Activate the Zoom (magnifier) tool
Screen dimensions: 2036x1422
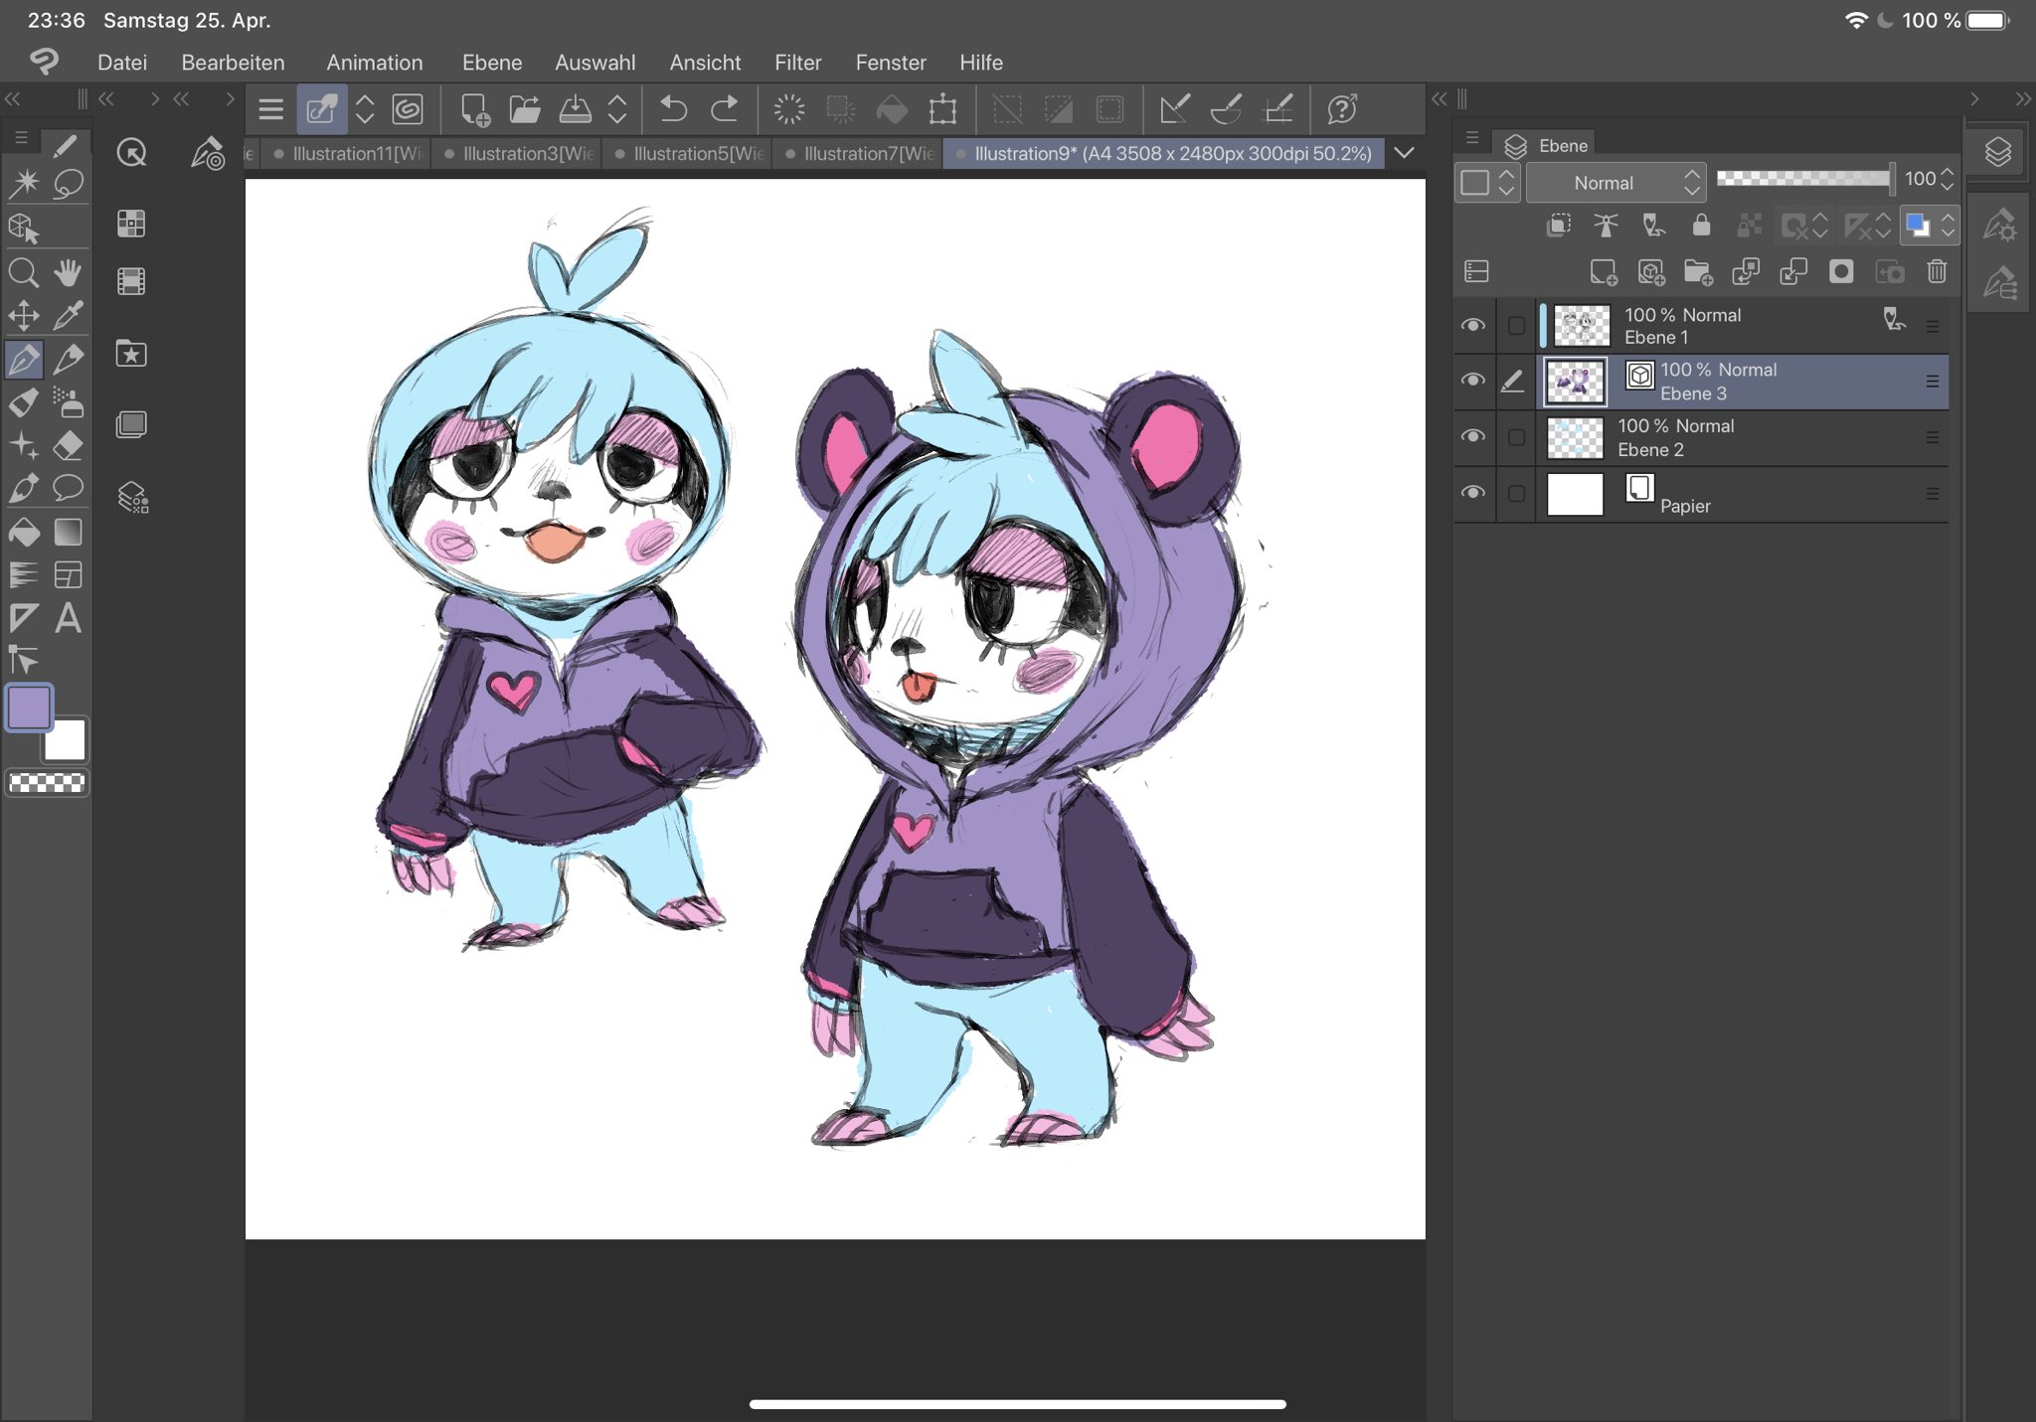coord(23,273)
